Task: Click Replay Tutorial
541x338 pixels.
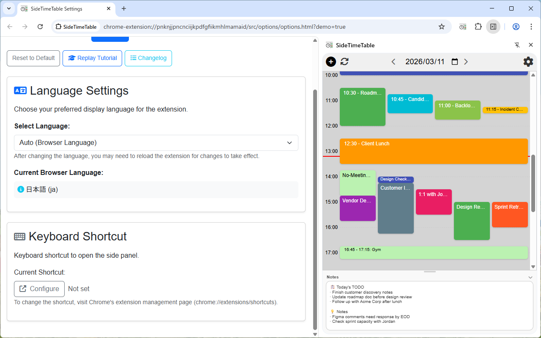Action: 93,58
